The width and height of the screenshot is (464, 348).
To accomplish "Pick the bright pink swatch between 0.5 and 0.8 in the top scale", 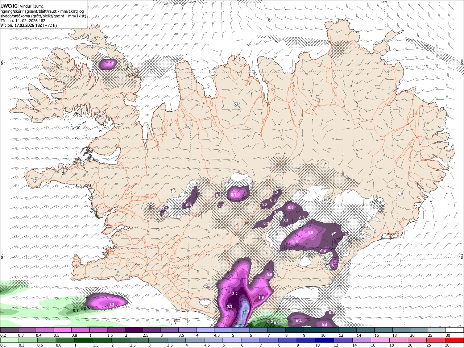I will [x=62, y=330].
